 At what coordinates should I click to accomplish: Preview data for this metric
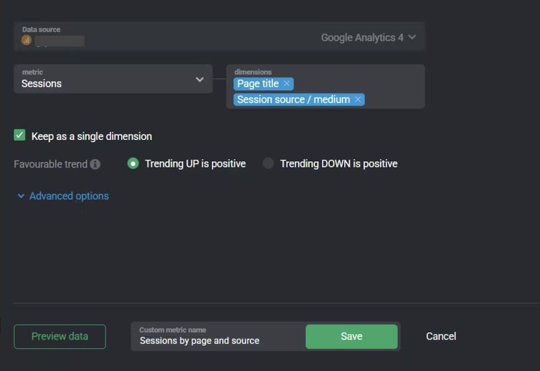(x=59, y=336)
